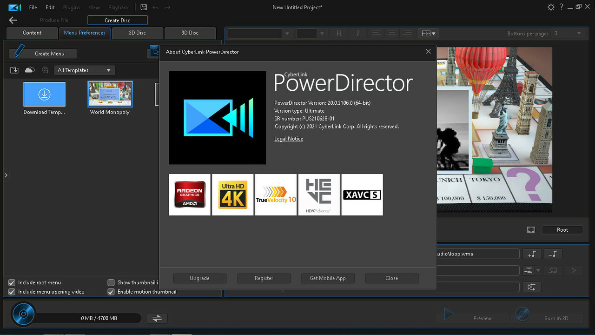Click the undo arrow icon
595x335 pixels.
coord(156,7)
